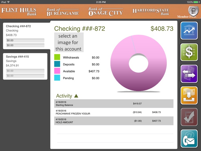This screenshot has height=151, width=201.
Task: Tap the Withdrawals label
Action: coord(71,57)
